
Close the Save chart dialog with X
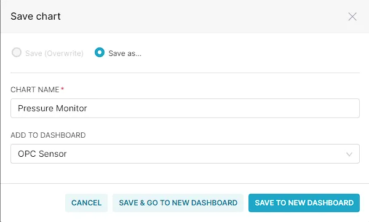point(352,17)
